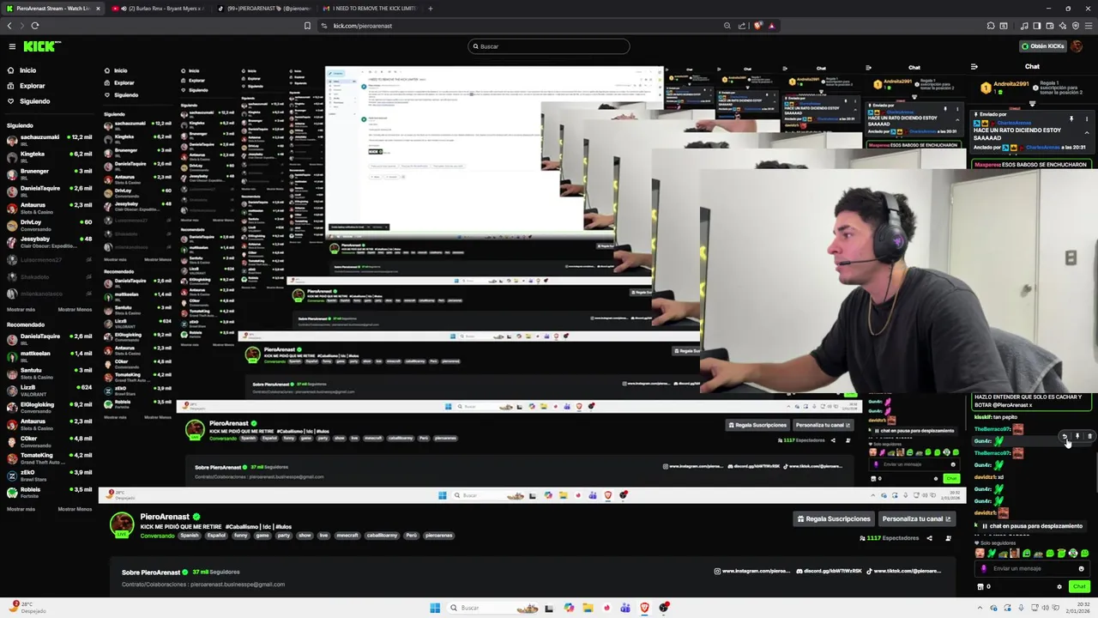Open weather widget showing 28°C
This screenshot has width=1098, height=618.
[x=27, y=608]
